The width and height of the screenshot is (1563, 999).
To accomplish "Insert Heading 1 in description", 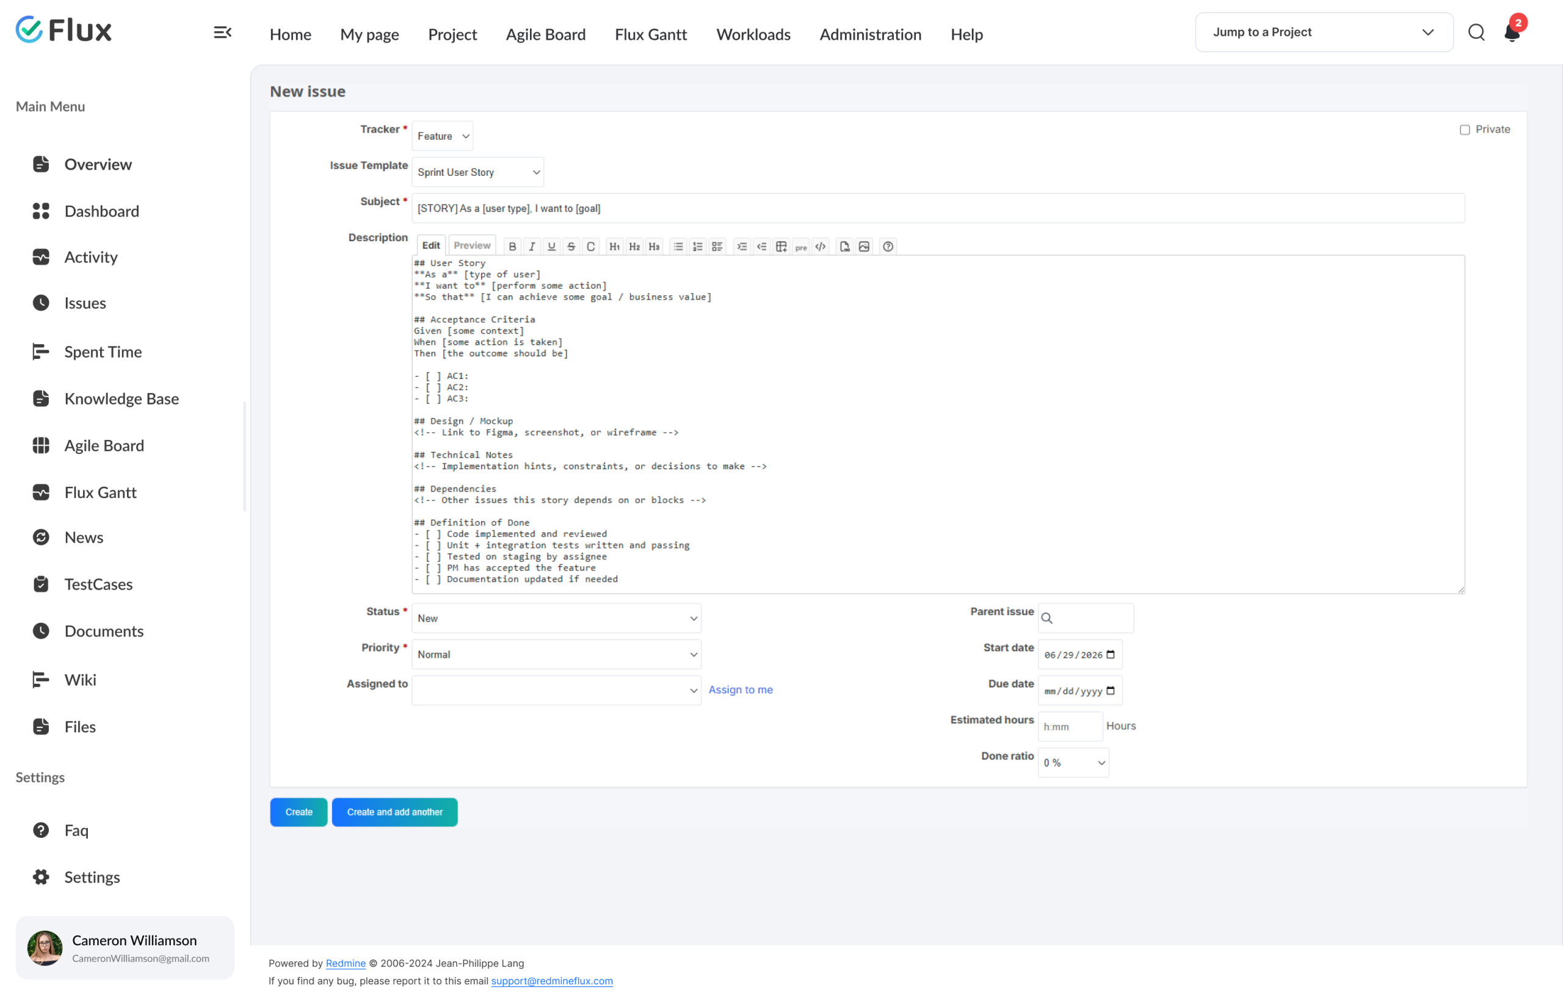I will tap(615, 247).
